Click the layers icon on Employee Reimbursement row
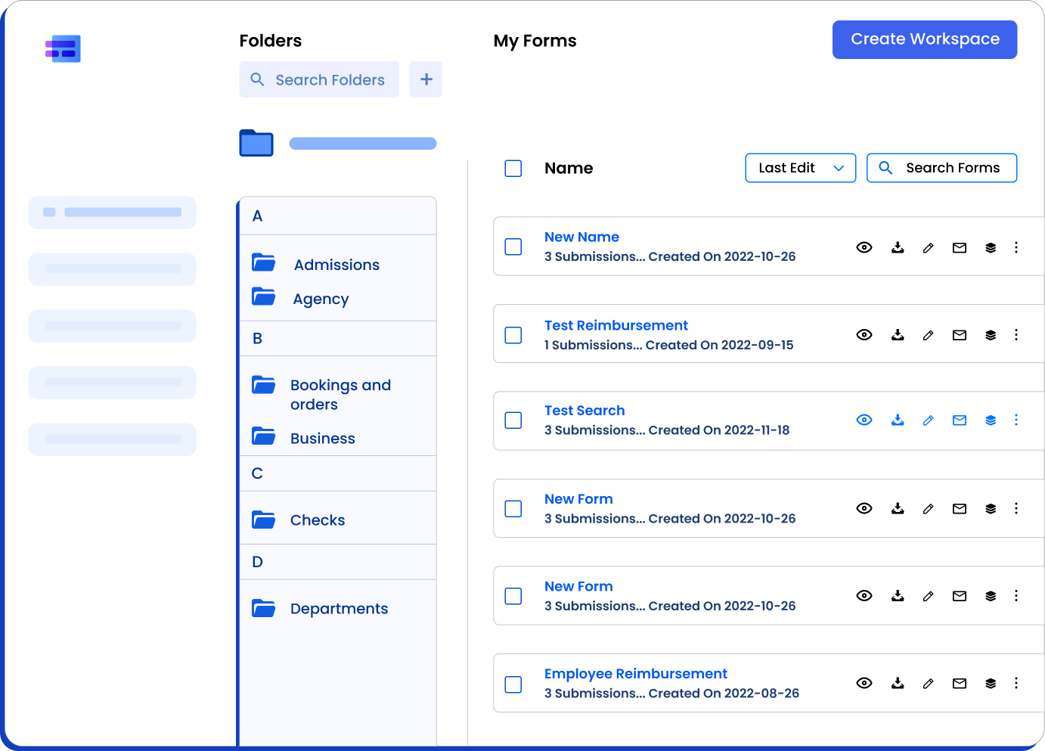 pos(991,683)
